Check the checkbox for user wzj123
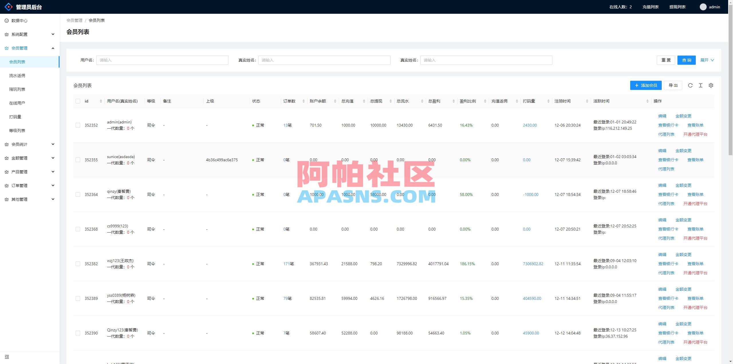The width and height of the screenshot is (733, 364). 78,263
